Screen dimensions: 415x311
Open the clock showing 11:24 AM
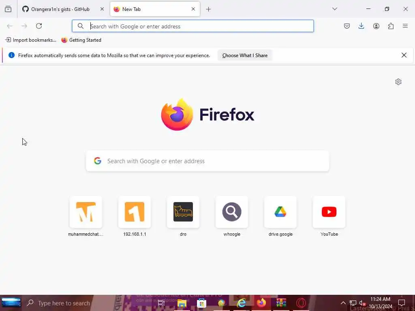pos(380,303)
